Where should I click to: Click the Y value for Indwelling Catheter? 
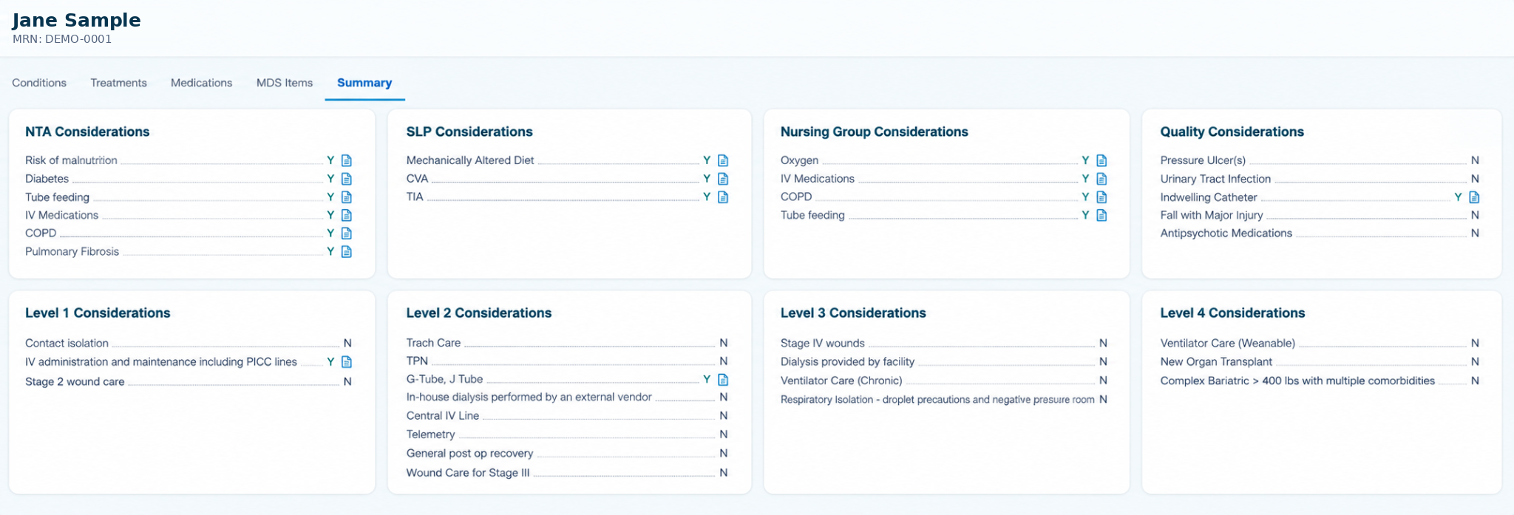pyautogui.click(x=1458, y=197)
